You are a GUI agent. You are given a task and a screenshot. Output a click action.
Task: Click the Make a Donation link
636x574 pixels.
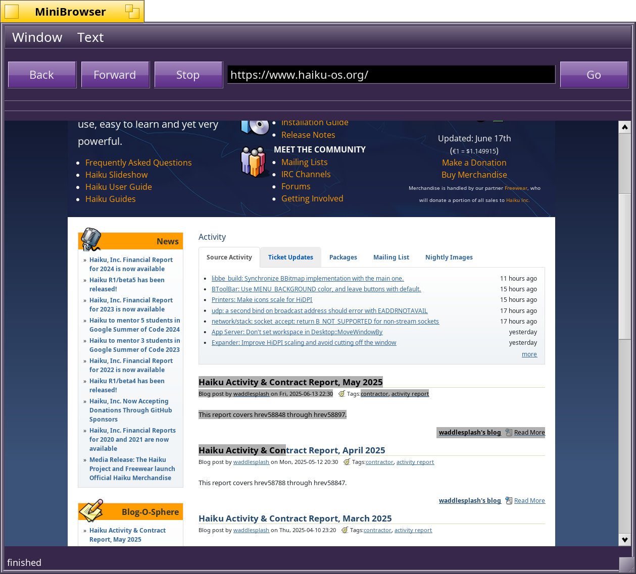(474, 163)
